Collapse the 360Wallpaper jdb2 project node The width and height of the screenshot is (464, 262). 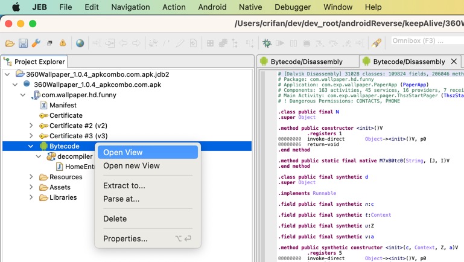pos(7,74)
